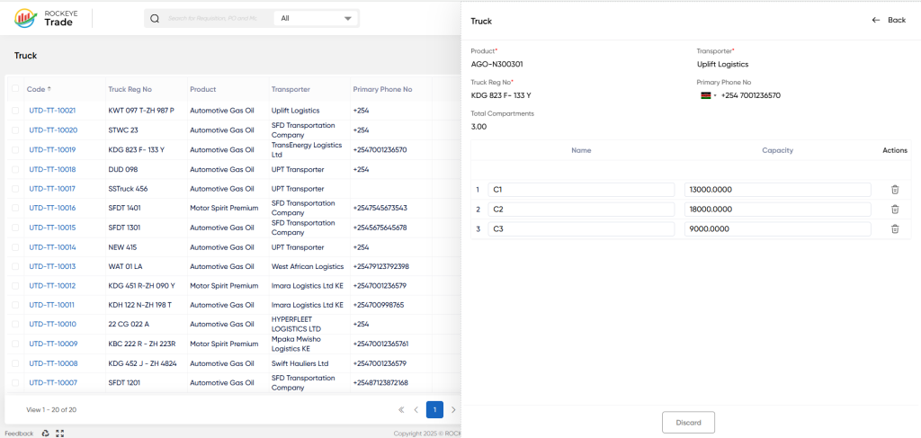The image size is (921, 438).
Task: Click product value AGO-N300301
Action: coord(496,64)
